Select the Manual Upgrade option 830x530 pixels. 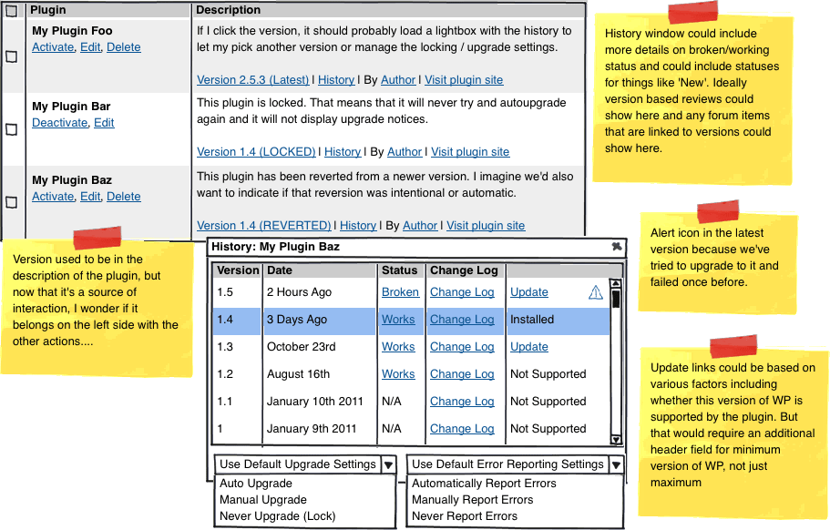(x=263, y=500)
